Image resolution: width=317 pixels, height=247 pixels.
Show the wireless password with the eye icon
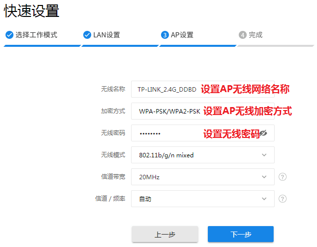pyautogui.click(x=264, y=133)
